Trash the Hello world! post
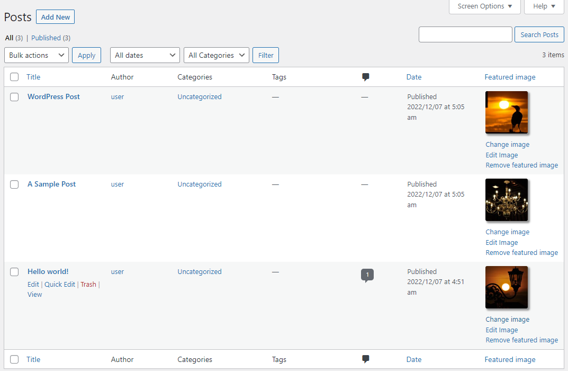This screenshot has width=568, height=371. coord(88,284)
